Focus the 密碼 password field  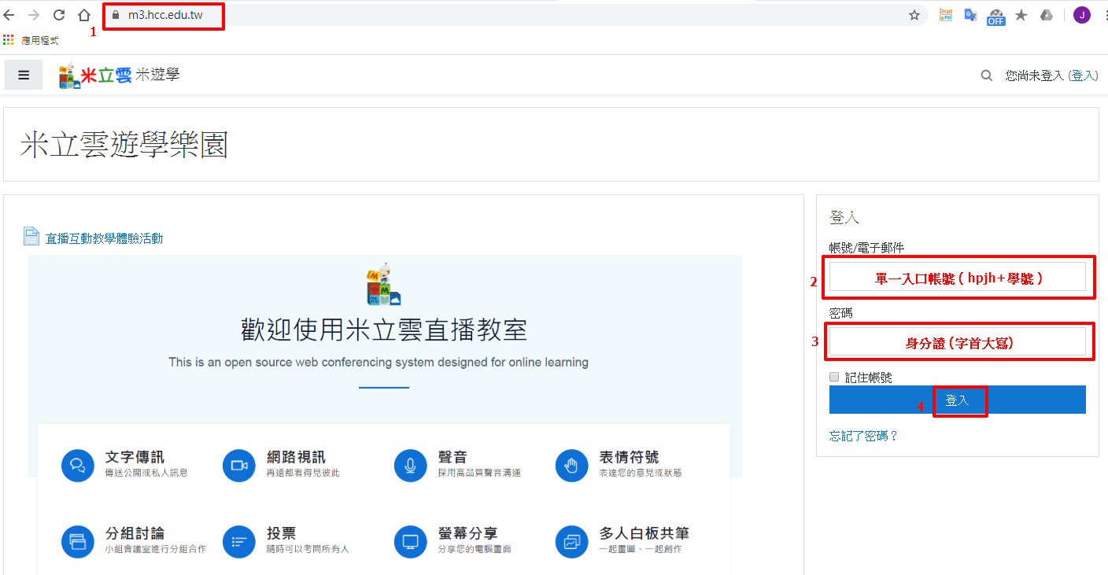tap(958, 341)
